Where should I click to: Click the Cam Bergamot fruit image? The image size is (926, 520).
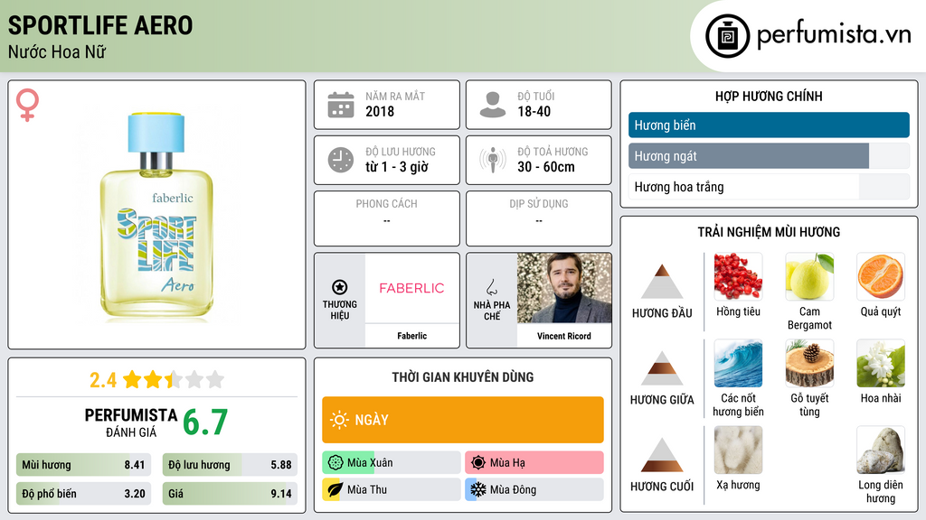(809, 276)
